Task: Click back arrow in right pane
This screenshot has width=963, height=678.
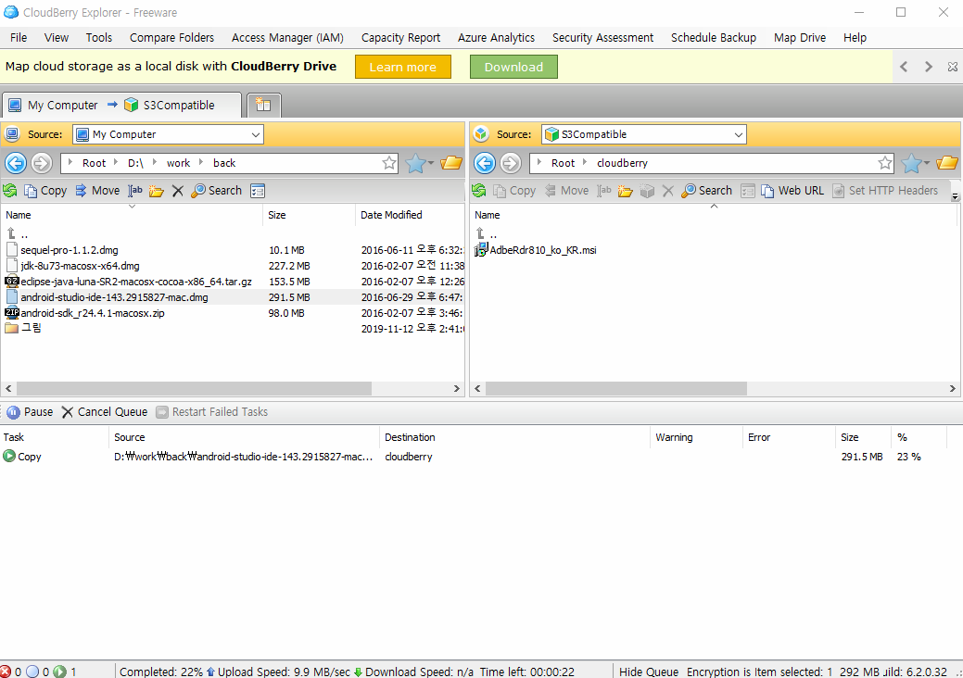Action: point(485,163)
